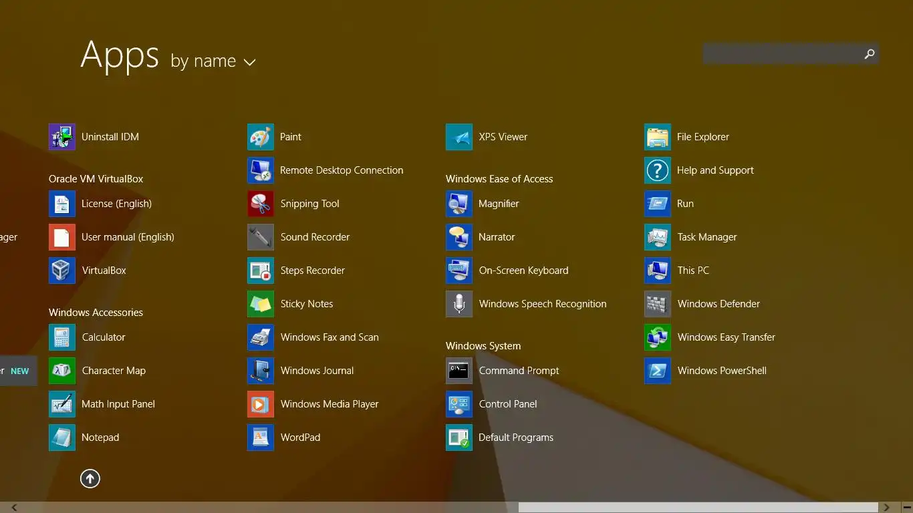Open Windows Defender wall icon
Image resolution: width=913 pixels, height=513 pixels.
tap(658, 304)
